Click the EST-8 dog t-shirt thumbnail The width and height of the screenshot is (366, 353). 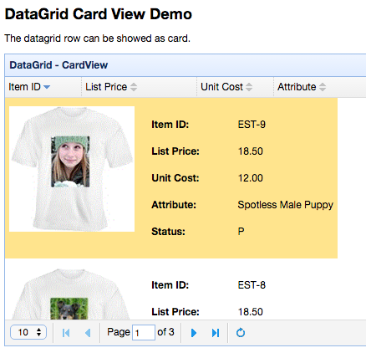coord(71,294)
